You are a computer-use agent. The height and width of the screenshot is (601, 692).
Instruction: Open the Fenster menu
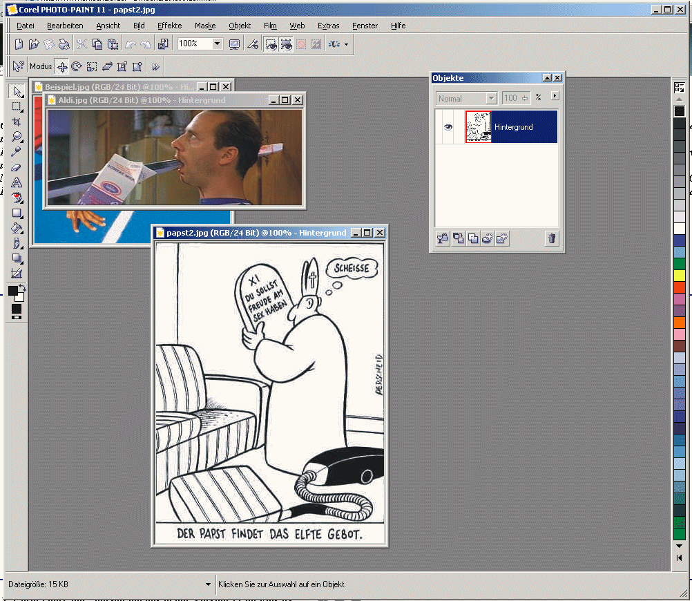pos(365,26)
